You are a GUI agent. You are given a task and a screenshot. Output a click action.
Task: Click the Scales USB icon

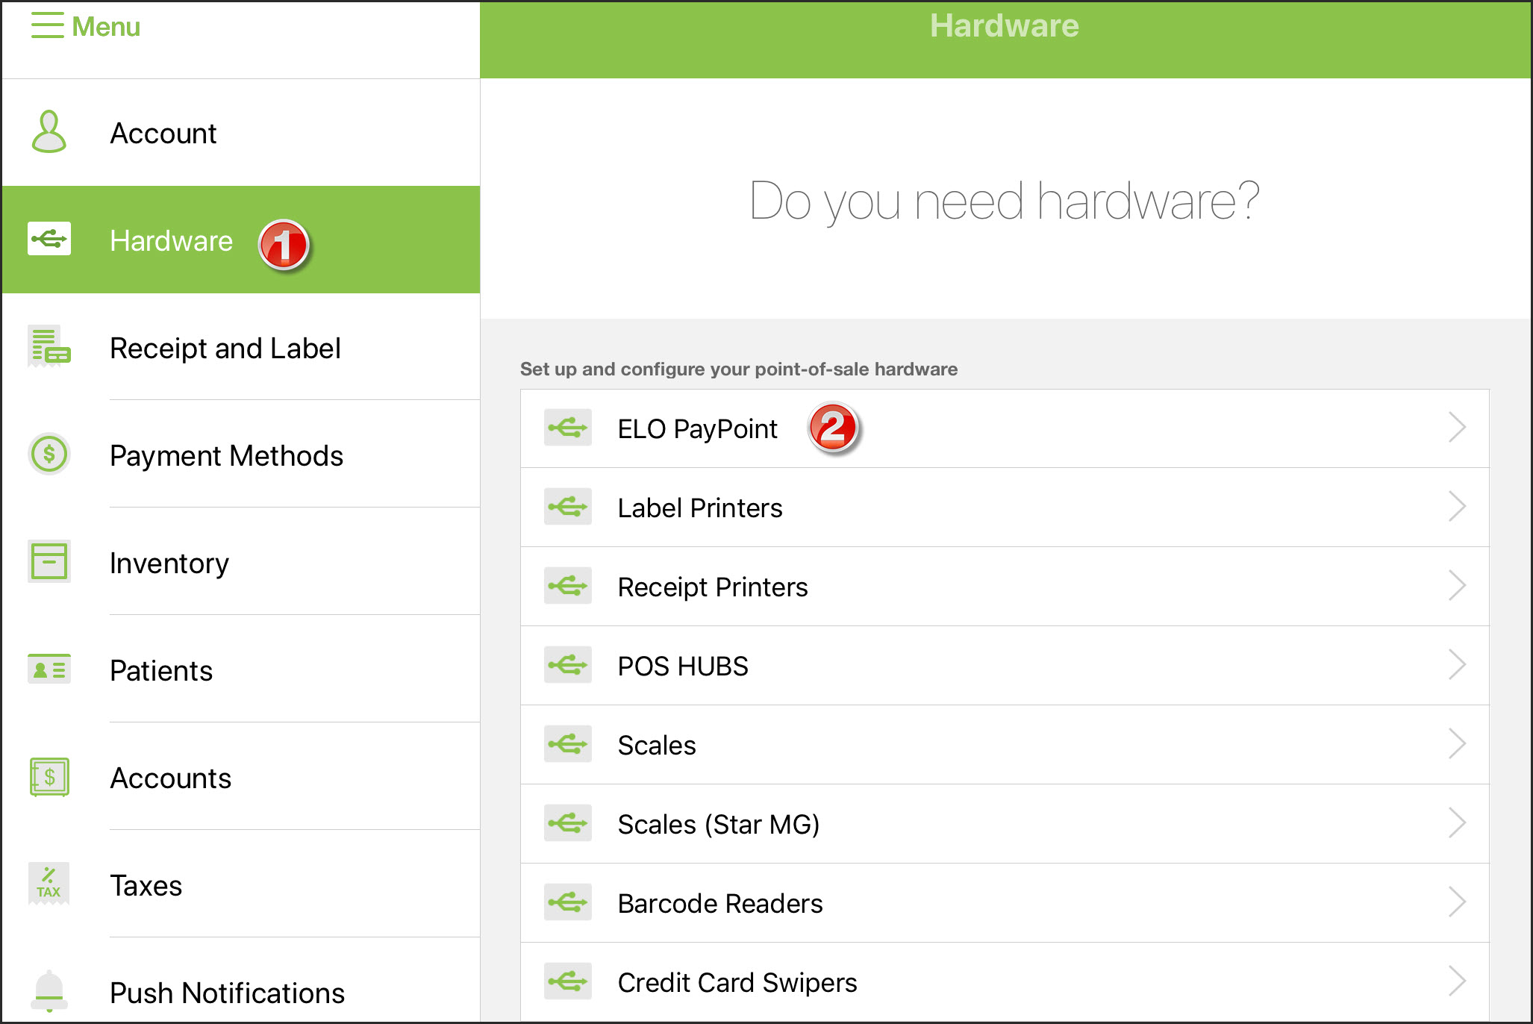568,744
